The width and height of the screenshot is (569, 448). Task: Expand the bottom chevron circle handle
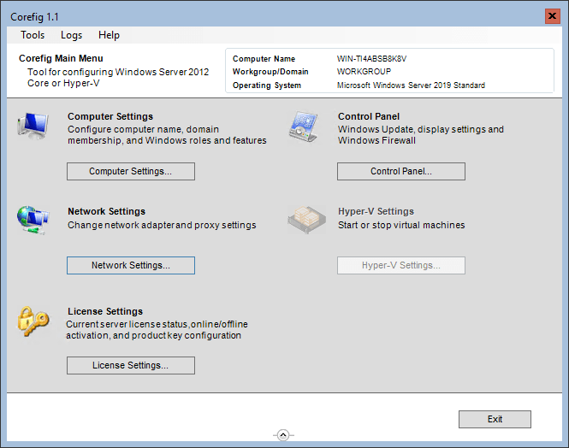[283, 435]
